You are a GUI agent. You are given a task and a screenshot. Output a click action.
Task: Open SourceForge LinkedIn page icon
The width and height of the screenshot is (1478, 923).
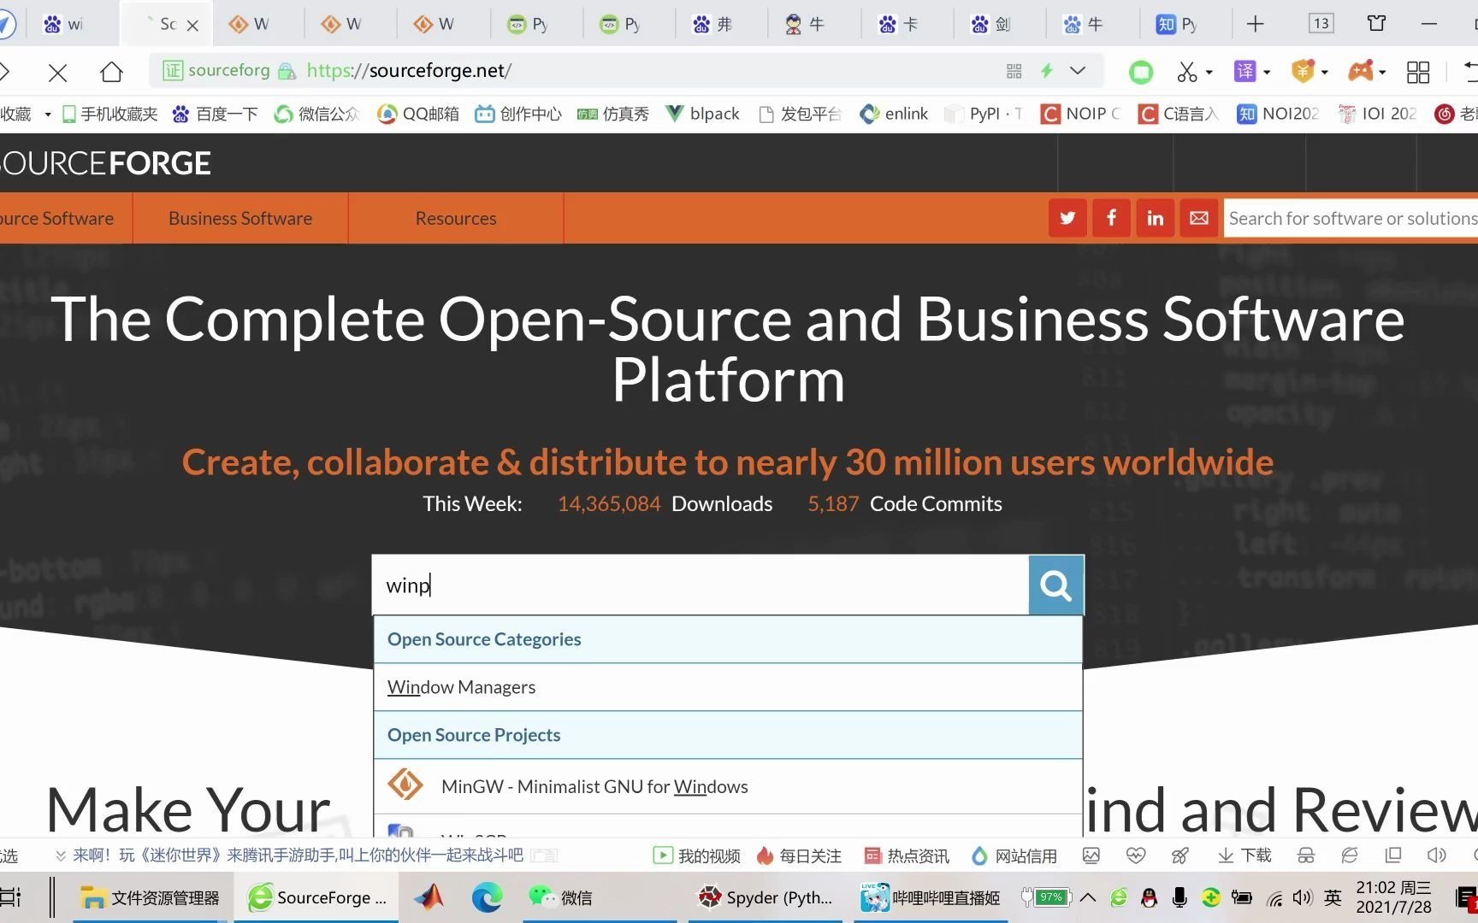point(1156,218)
